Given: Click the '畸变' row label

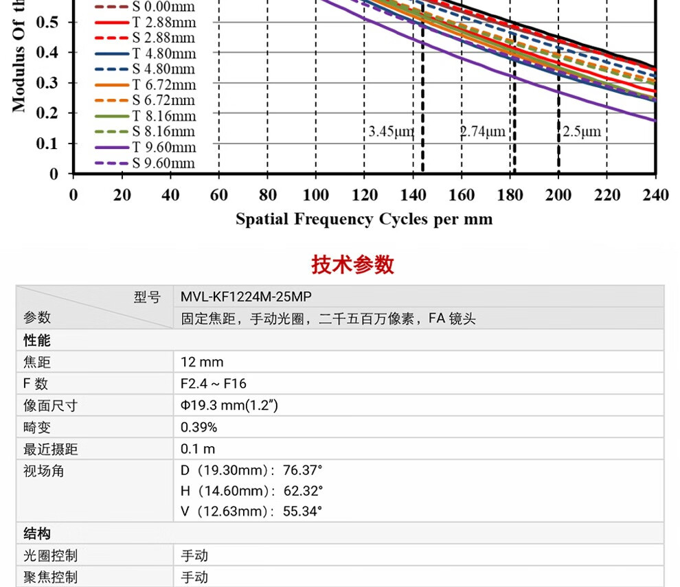Looking at the screenshot, I should (37, 428).
